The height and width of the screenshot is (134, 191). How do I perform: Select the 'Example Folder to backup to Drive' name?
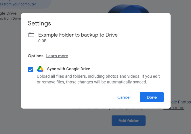(x=78, y=35)
